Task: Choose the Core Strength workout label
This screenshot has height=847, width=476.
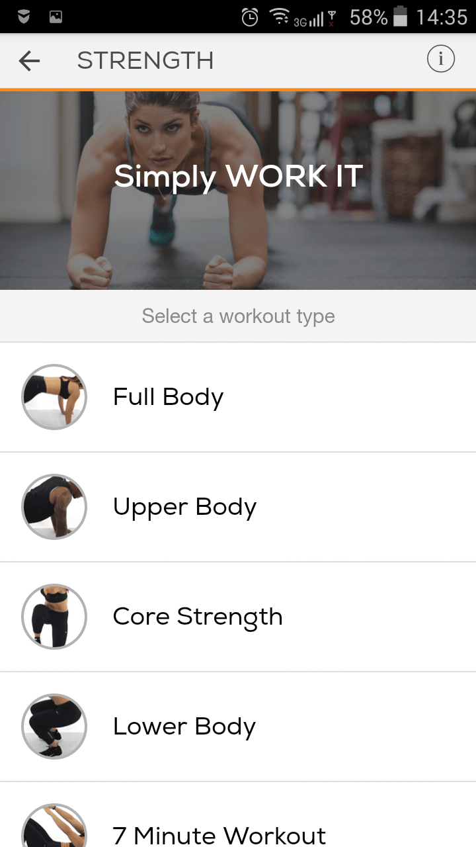Action: (x=198, y=617)
